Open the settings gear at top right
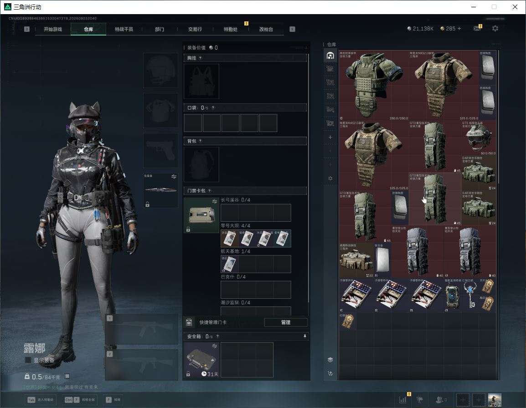Image resolution: width=526 pixels, height=408 pixels. pyautogui.click(x=495, y=29)
